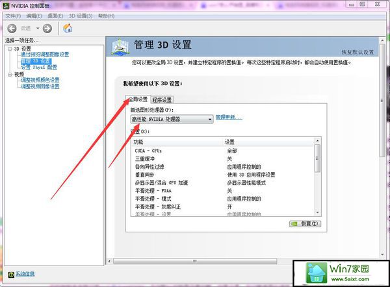Select 通过预览调整图像设置 in the tree
This screenshot has height=287, width=390.
(45, 55)
